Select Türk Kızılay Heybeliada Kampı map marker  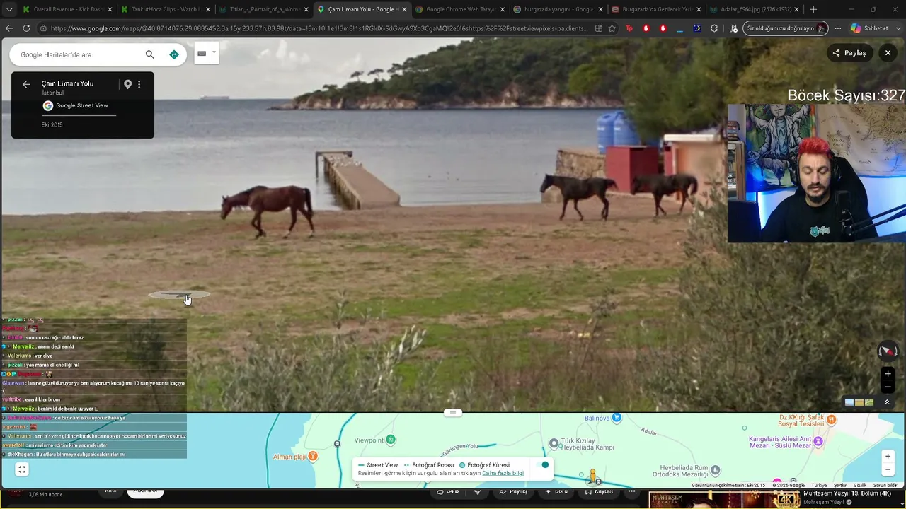coord(554,443)
